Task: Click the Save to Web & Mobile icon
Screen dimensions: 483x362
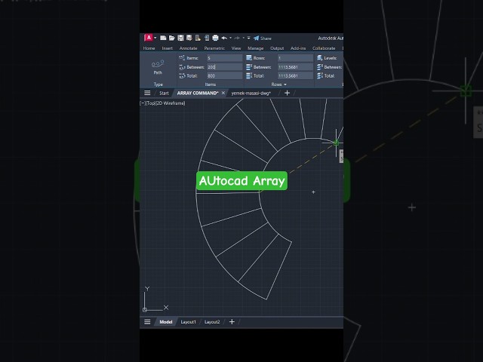Action: pos(207,38)
